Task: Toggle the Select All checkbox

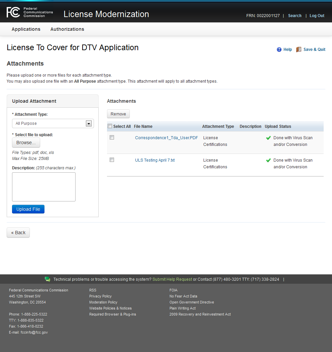Action: [110, 126]
